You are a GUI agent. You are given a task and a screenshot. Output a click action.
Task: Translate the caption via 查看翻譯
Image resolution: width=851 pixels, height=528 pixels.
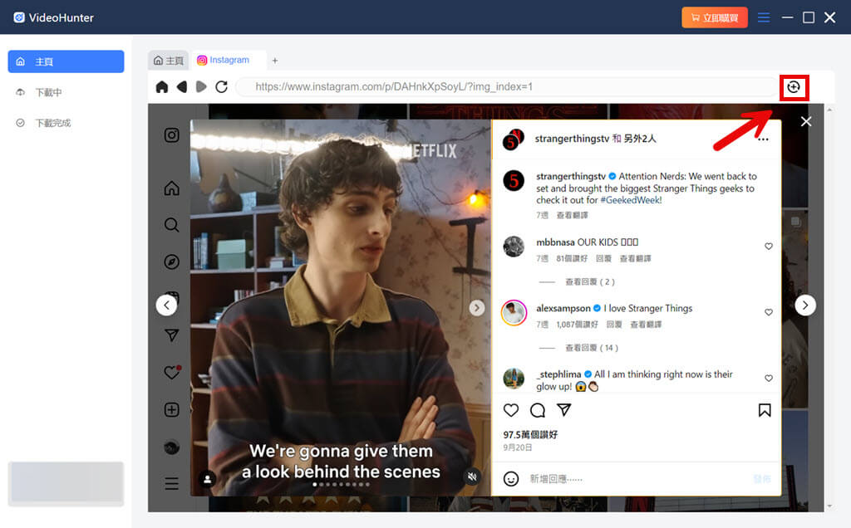coord(572,215)
